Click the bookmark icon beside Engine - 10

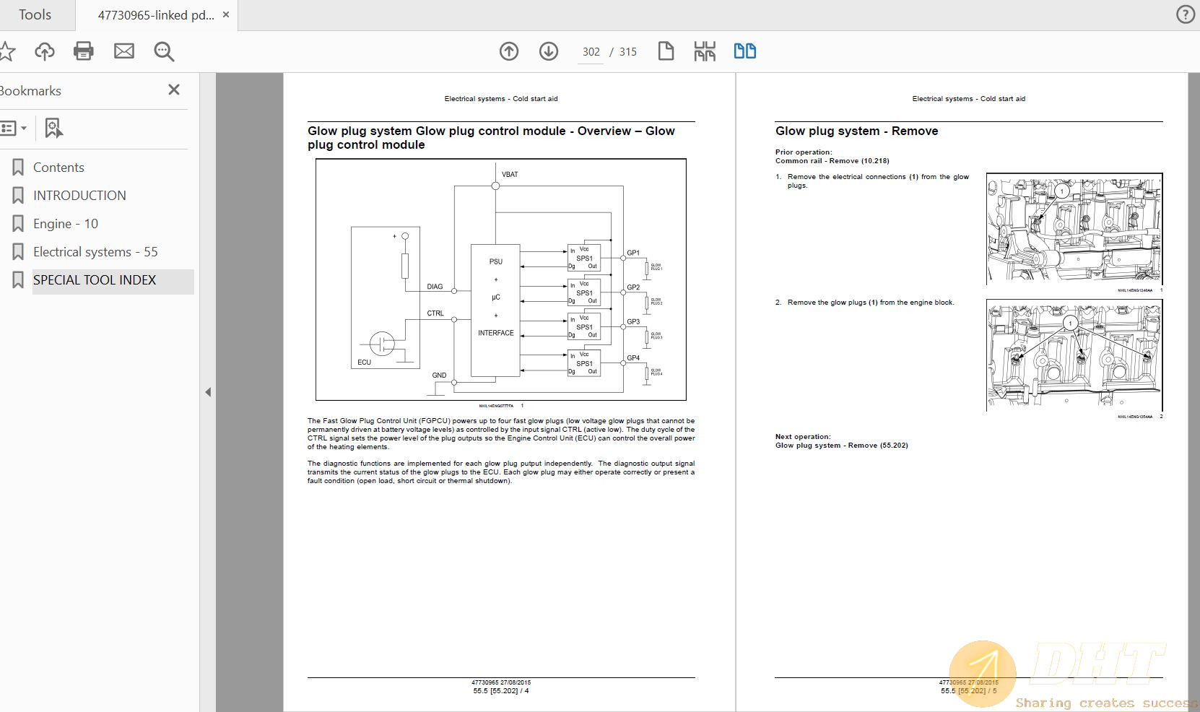[x=18, y=224]
